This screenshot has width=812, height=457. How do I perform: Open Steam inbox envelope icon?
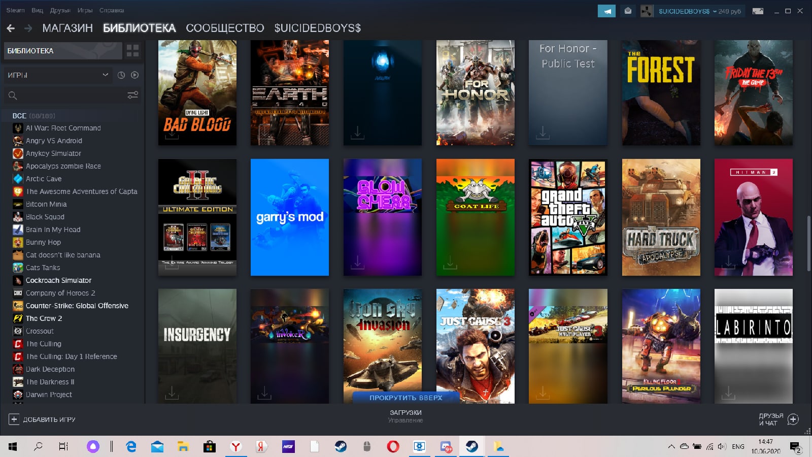628,11
